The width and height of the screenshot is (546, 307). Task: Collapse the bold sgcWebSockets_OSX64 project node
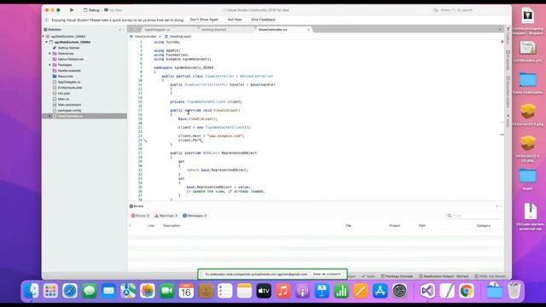pyautogui.click(x=47, y=42)
